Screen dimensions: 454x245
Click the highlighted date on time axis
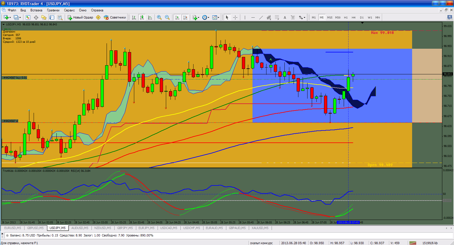(348, 222)
